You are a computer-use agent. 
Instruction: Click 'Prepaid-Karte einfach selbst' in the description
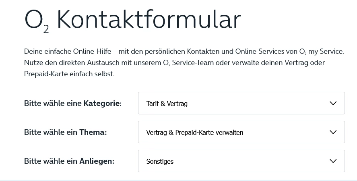[69, 74]
